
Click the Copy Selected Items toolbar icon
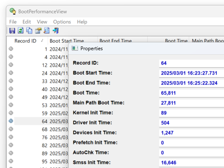[x=29, y=31]
